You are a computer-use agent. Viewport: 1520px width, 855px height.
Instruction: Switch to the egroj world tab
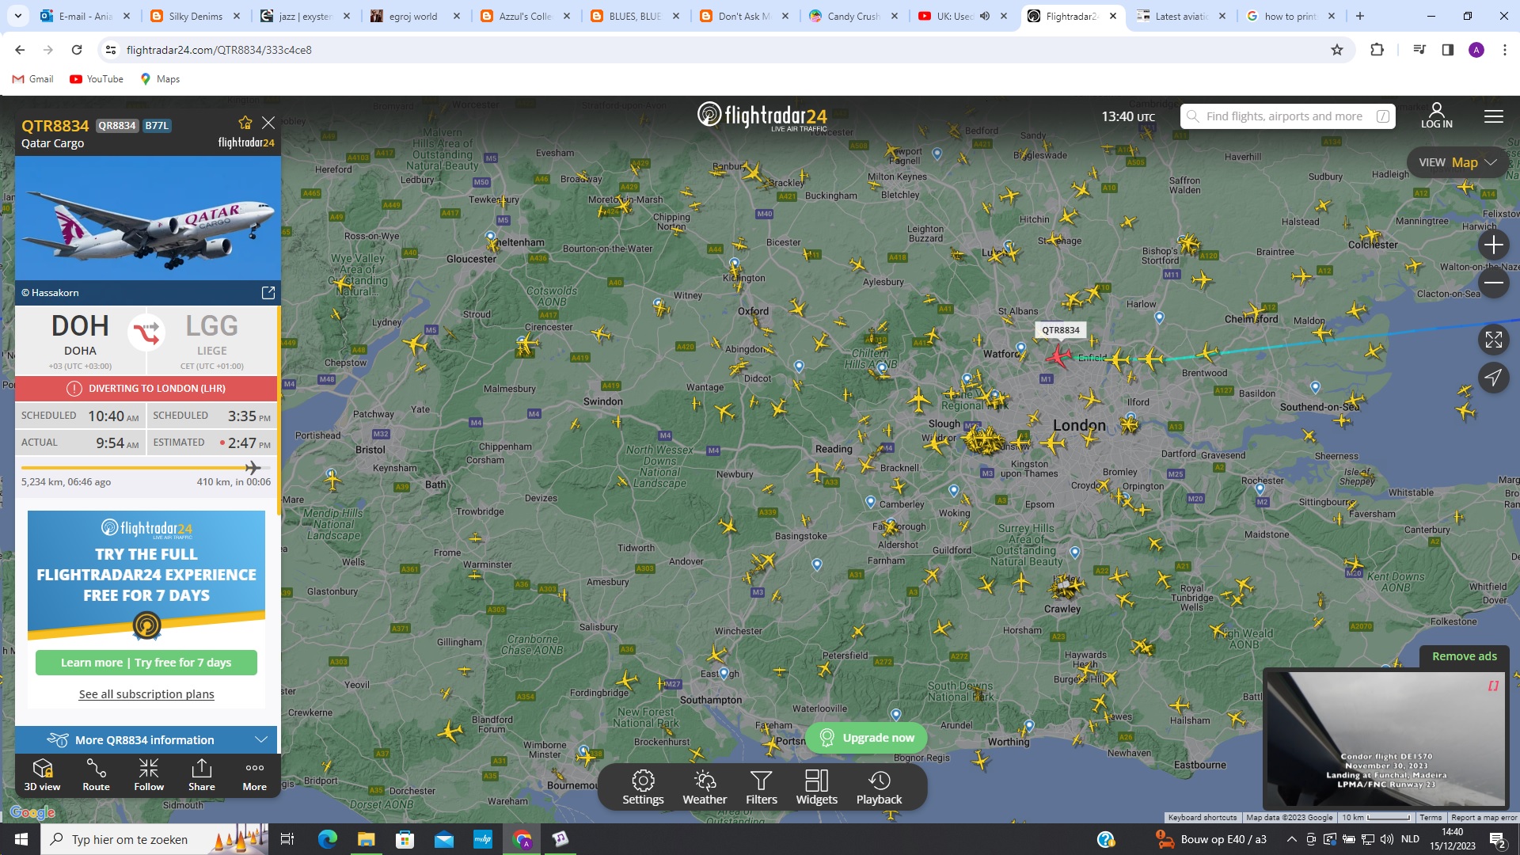(x=415, y=16)
